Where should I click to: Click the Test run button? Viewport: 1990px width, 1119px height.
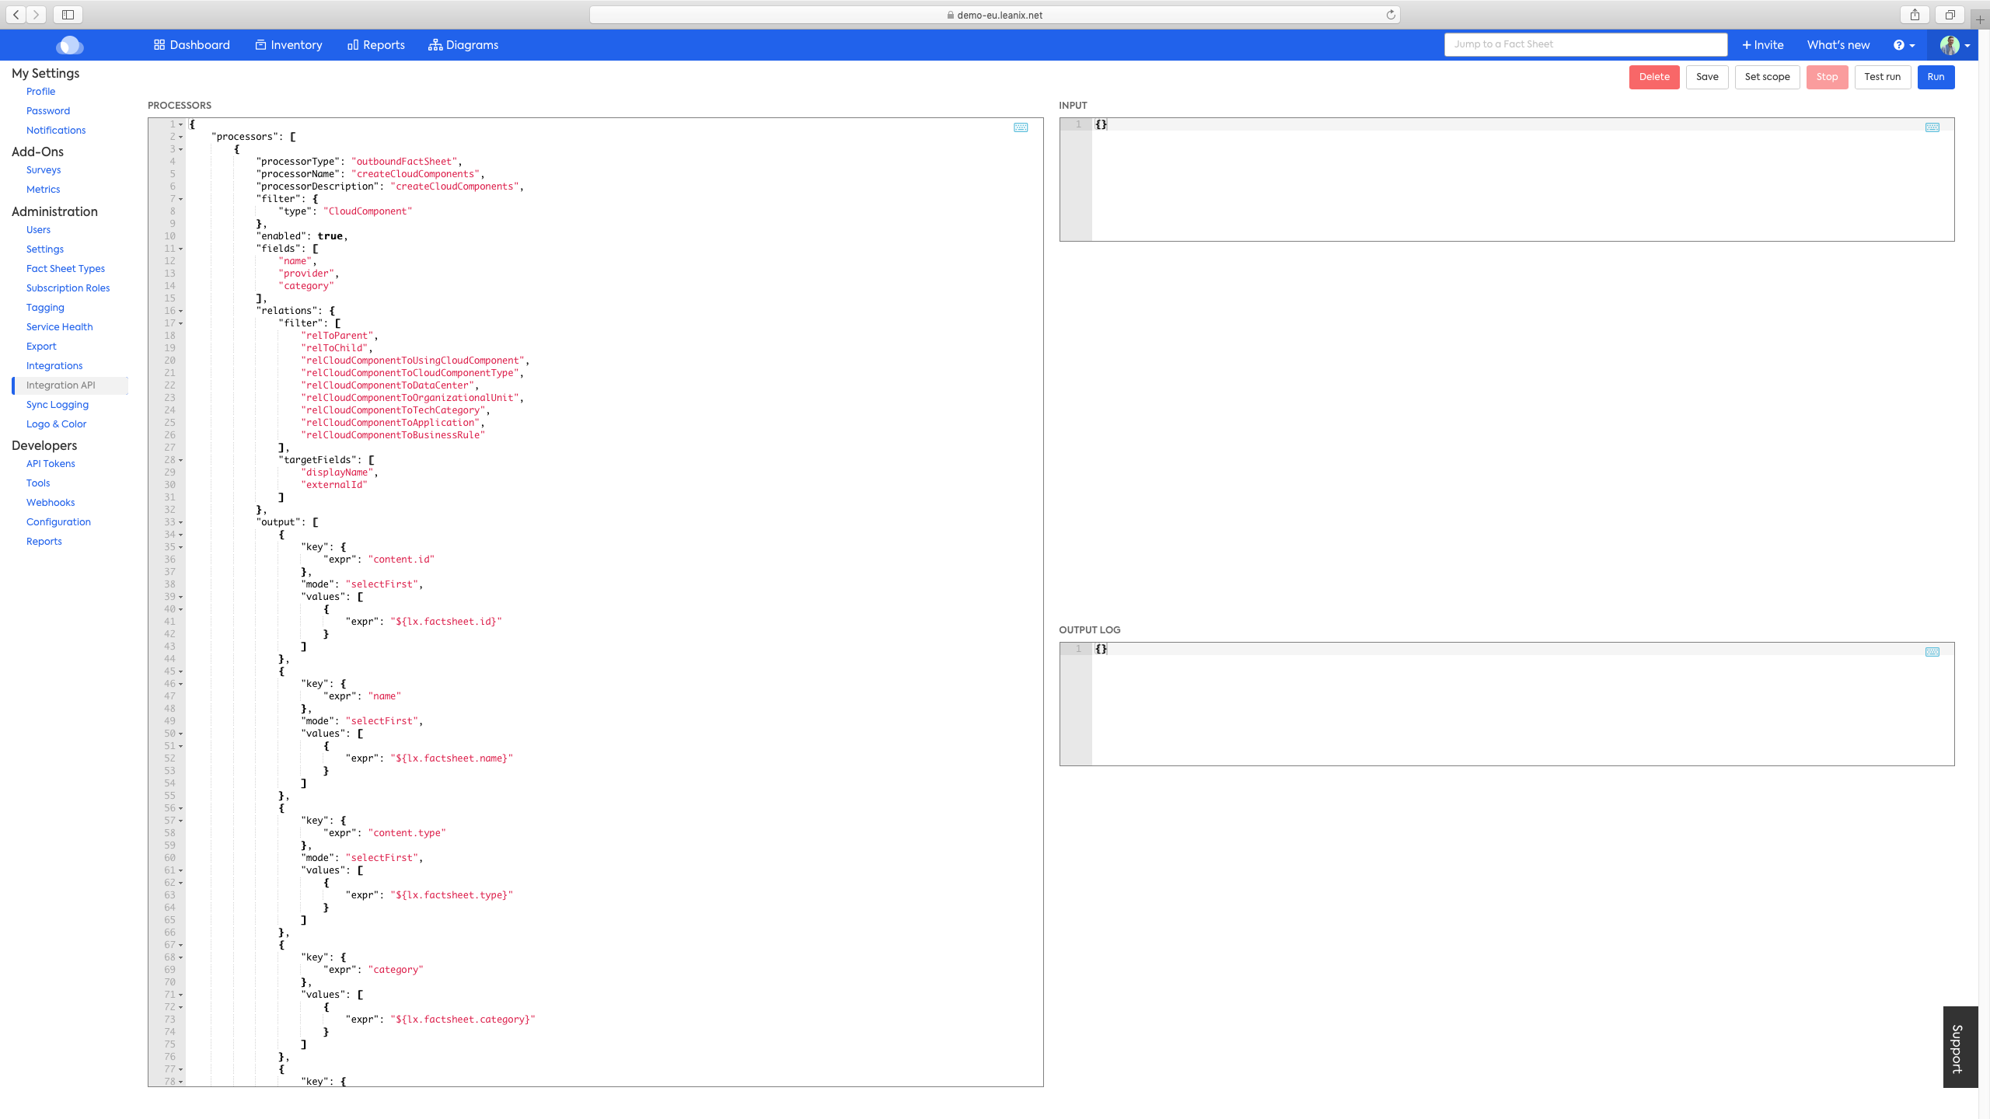(1882, 77)
